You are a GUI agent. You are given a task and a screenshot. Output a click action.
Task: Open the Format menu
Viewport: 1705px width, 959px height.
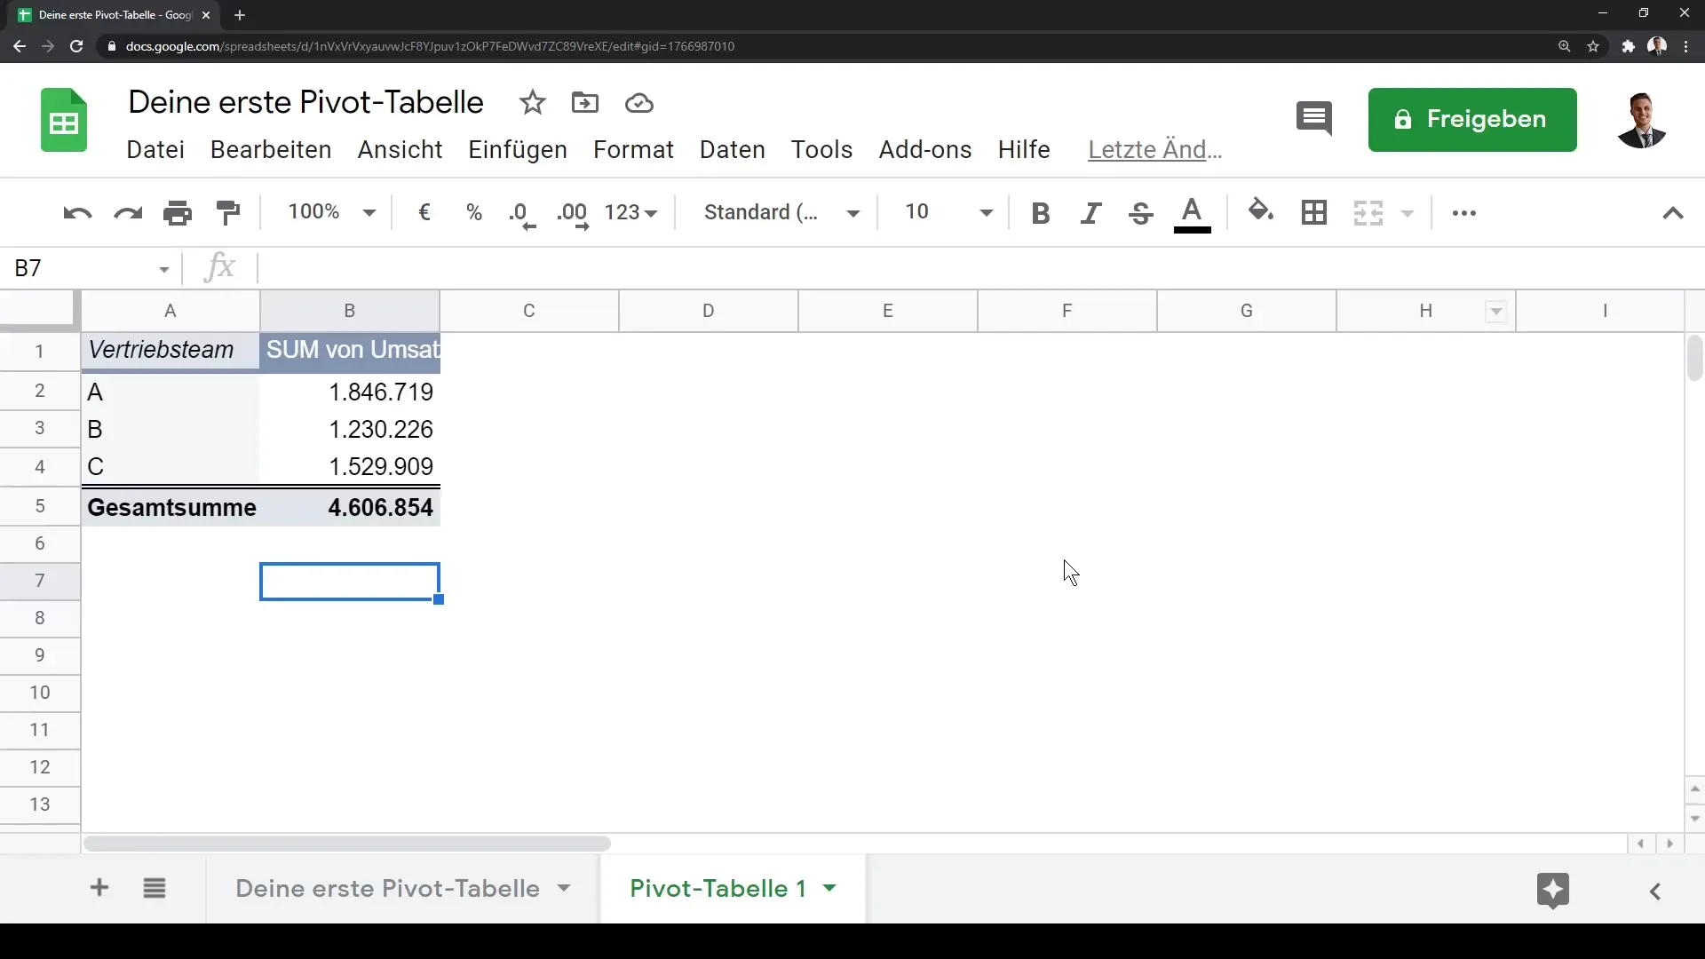pyautogui.click(x=633, y=149)
